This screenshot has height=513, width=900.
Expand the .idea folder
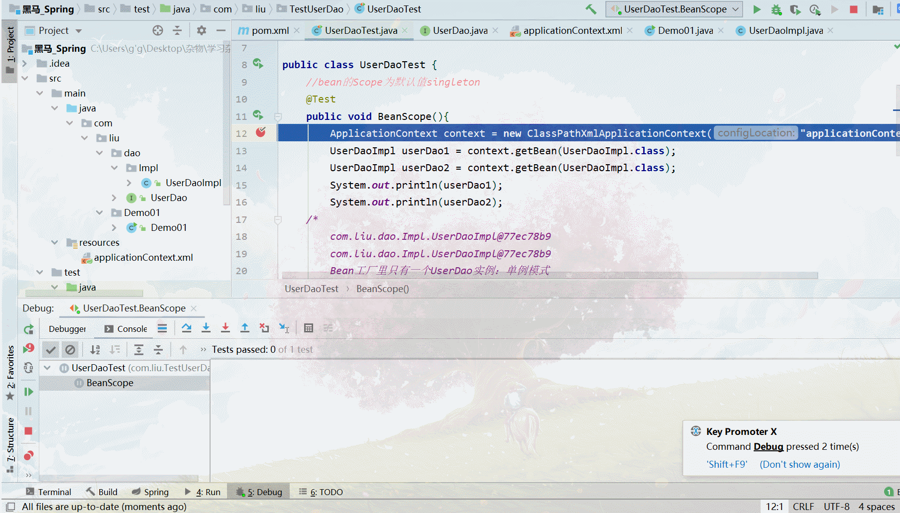point(24,64)
